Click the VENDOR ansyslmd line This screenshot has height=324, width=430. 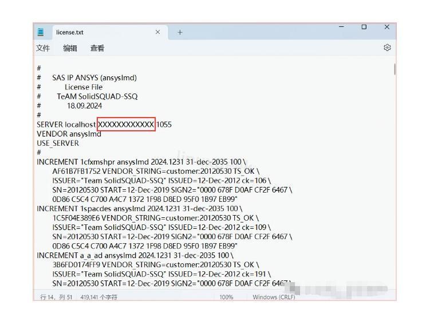click(69, 134)
